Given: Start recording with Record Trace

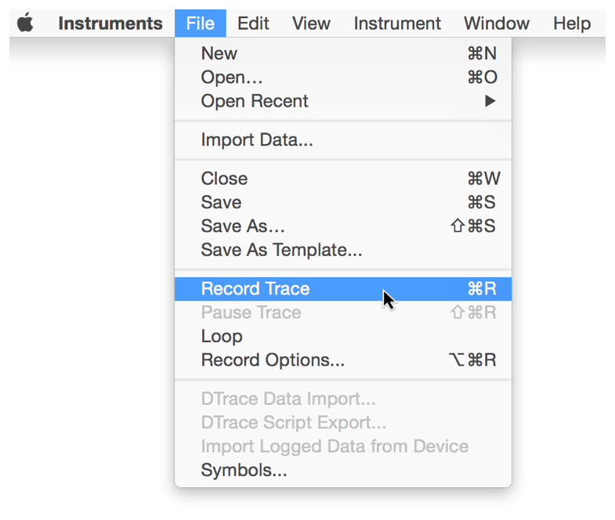Looking at the screenshot, I should (x=255, y=289).
